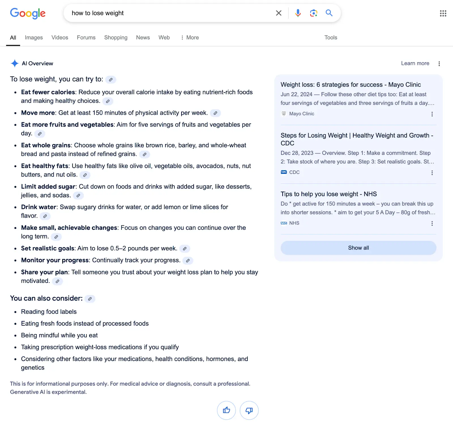The width and height of the screenshot is (453, 423).
Task: Click the thumbs down feedback button
Action: pos(249,410)
